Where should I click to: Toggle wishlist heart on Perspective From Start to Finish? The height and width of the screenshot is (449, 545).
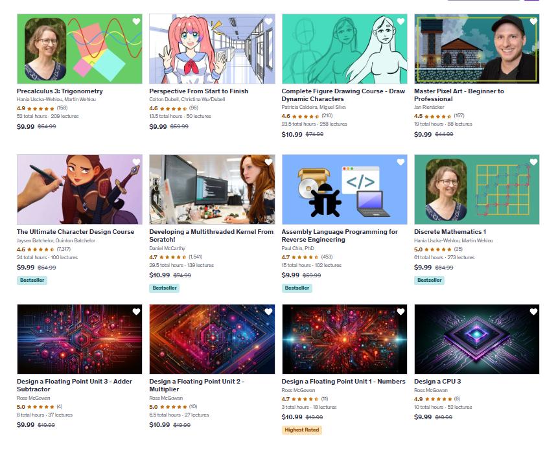coord(269,21)
